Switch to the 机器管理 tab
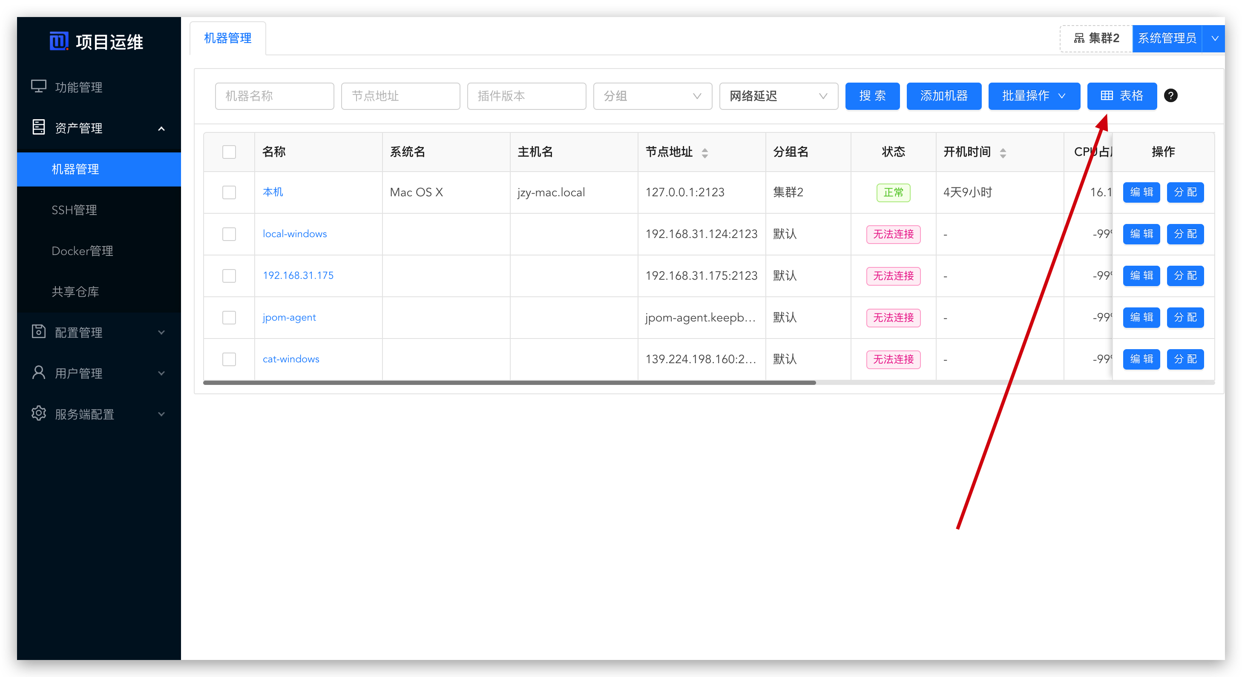 coord(227,38)
